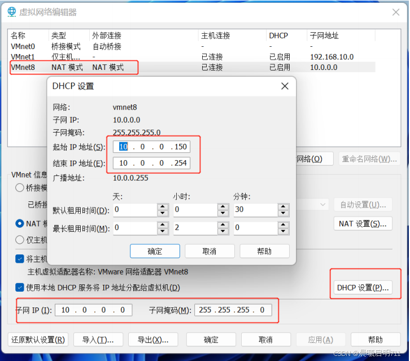The width and height of the screenshot is (410, 361).
Task: Increase 默认租用时间 hours value
Action: coord(223,206)
